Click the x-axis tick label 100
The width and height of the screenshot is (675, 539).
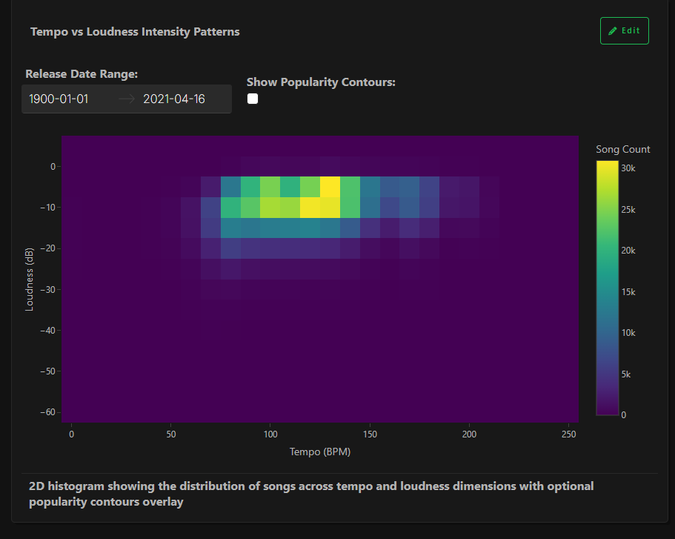tap(270, 434)
